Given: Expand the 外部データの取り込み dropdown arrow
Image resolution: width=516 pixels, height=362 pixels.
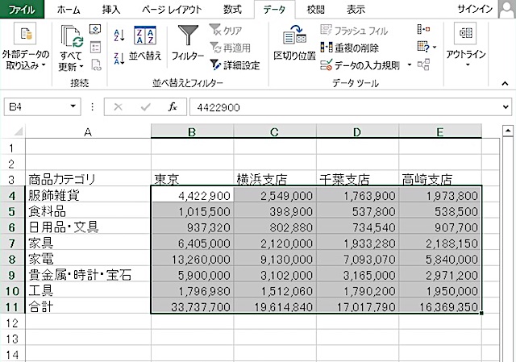Looking at the screenshot, I should coord(43,65).
